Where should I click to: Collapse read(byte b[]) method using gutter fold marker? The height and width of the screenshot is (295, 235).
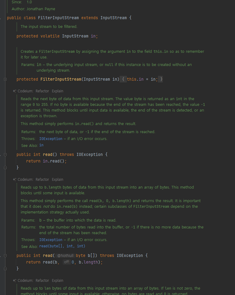5,256
